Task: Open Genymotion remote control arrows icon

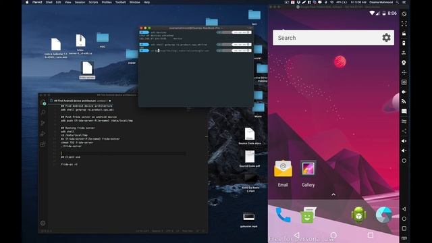Action: tap(404, 72)
